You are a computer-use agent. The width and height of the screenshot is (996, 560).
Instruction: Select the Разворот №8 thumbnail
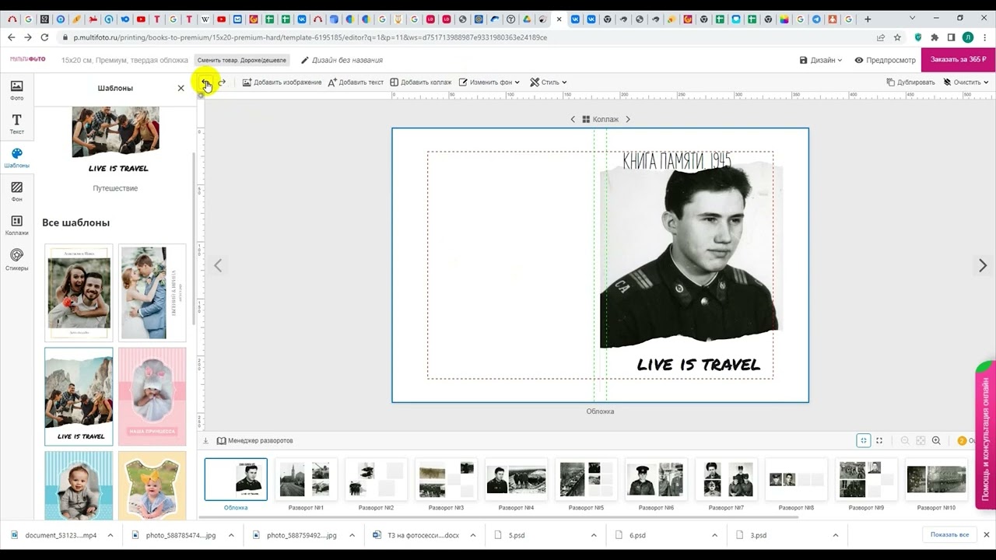point(796,479)
